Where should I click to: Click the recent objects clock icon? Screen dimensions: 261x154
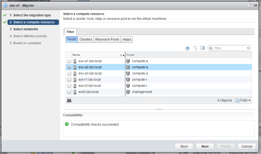[x=187, y=48]
